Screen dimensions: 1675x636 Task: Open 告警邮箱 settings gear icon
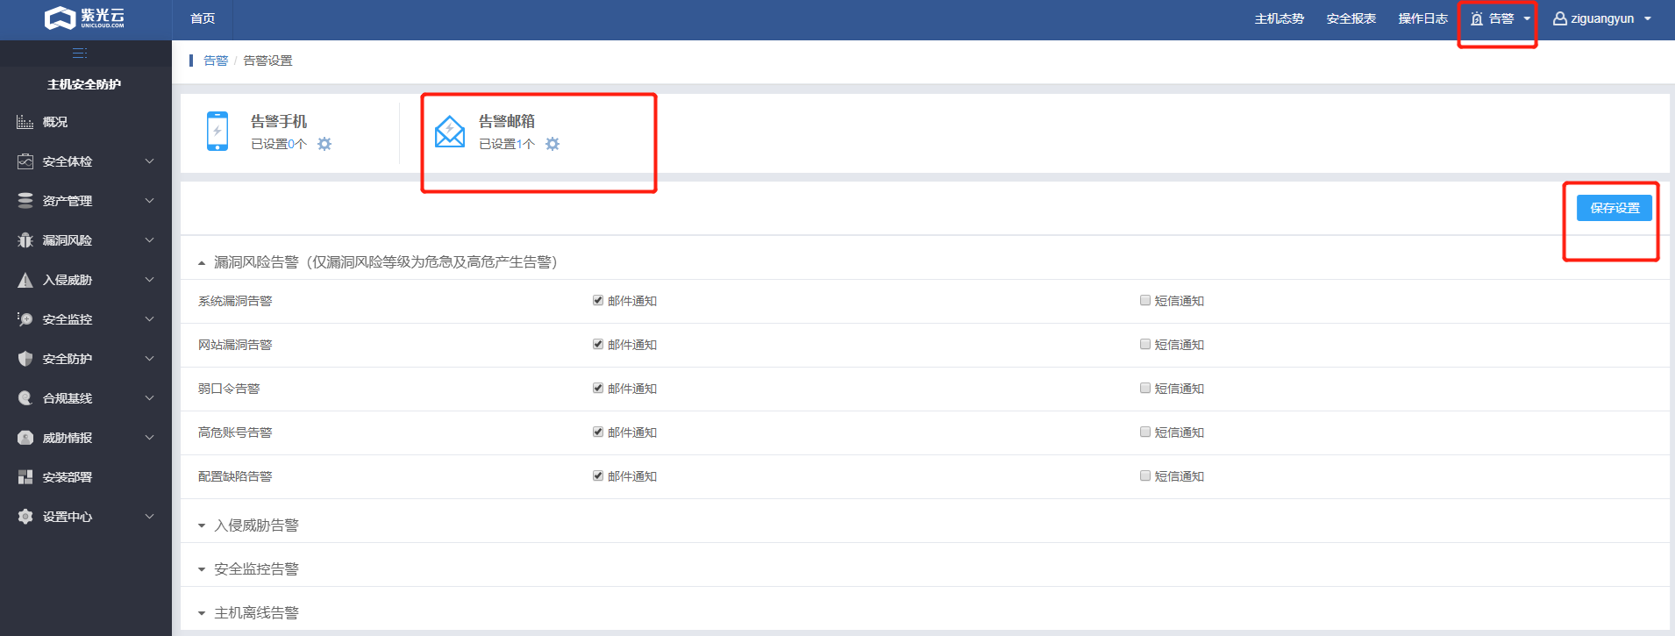552,144
